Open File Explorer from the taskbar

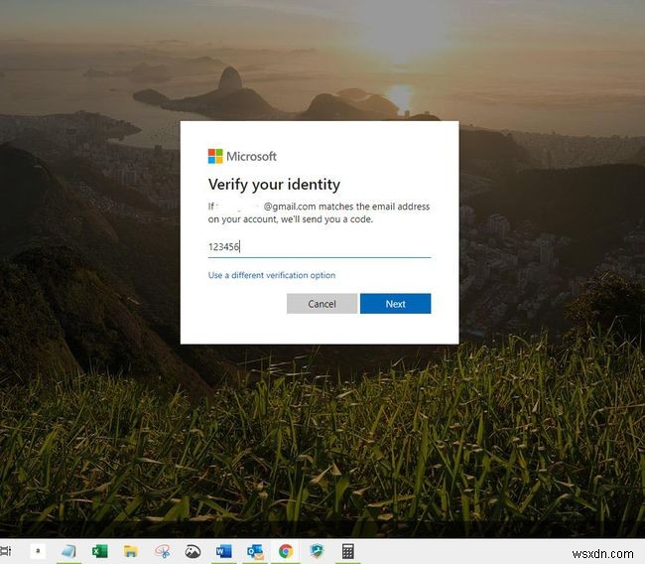point(130,551)
